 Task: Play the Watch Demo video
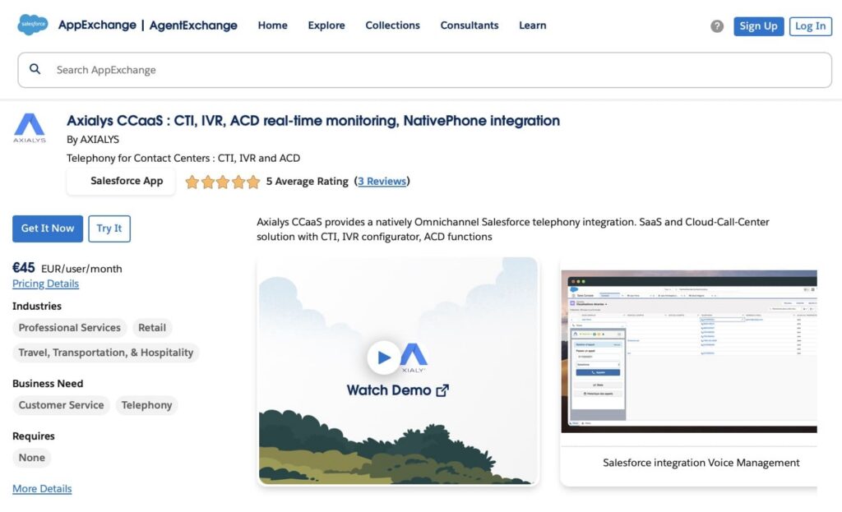383,357
